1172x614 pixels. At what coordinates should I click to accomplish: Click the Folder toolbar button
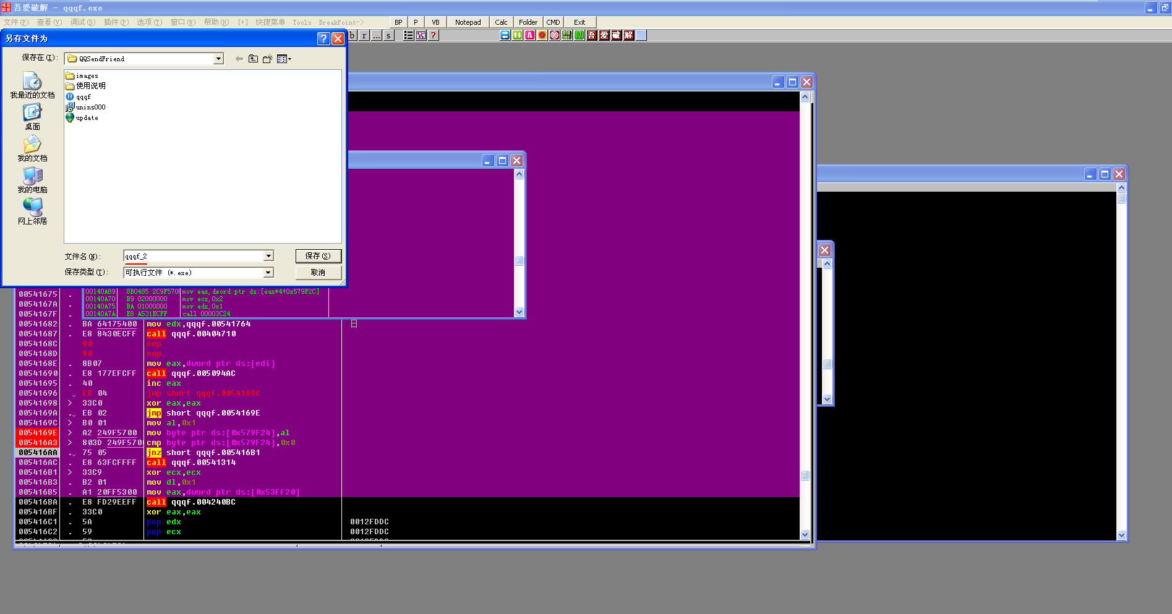coord(528,22)
